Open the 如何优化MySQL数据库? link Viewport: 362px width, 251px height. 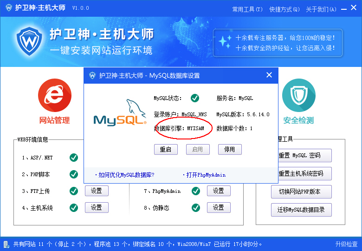pyautogui.click(x=124, y=175)
